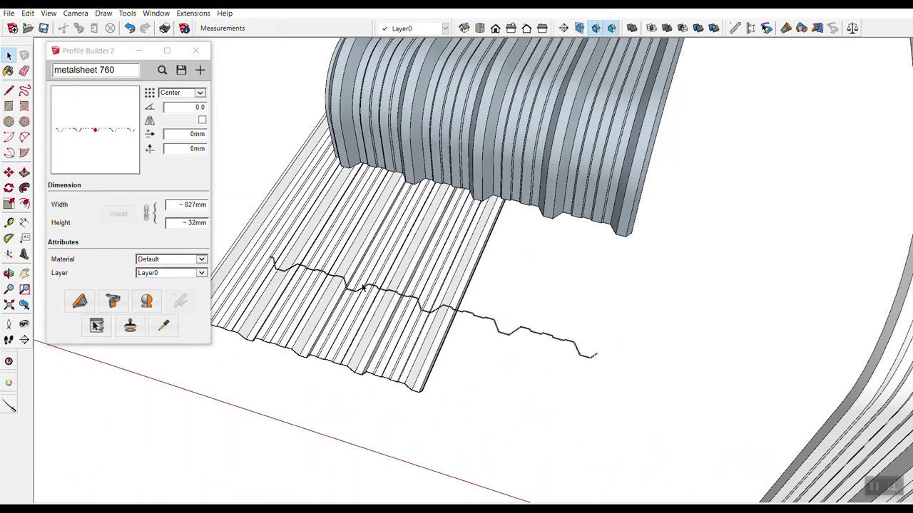Toggle the width-height aspect lock
Screen dimensions: 913x513
coord(148,213)
